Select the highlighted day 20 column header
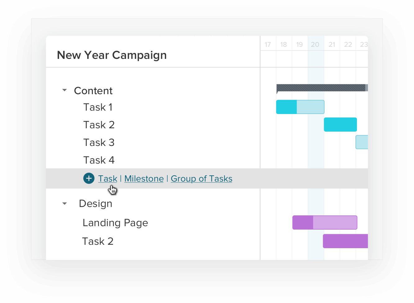The image size is (414, 303). point(315,44)
